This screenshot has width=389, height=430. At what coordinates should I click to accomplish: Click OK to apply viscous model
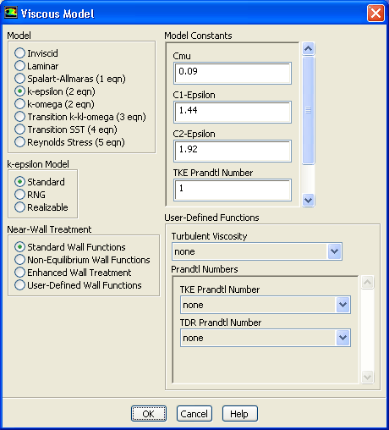click(149, 414)
